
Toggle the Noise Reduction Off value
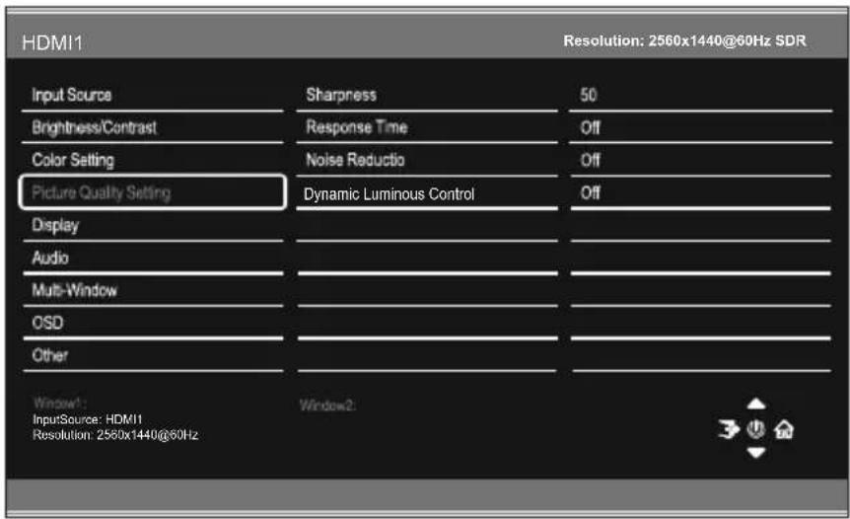(590, 161)
